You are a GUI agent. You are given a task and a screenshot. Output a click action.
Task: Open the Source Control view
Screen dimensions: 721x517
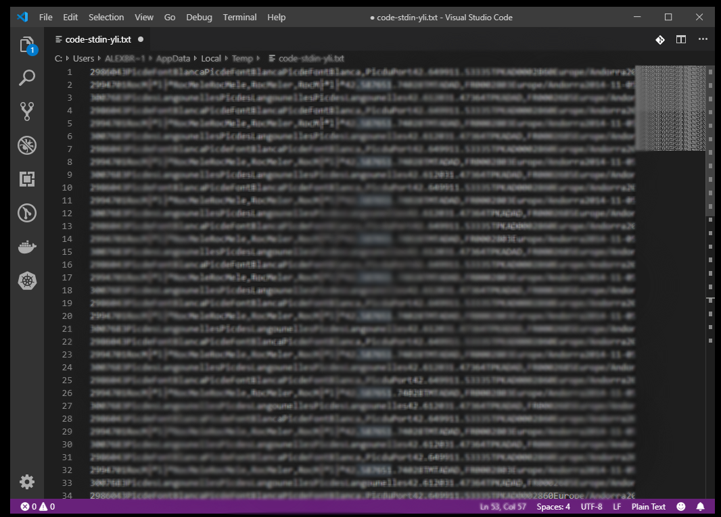(27, 112)
